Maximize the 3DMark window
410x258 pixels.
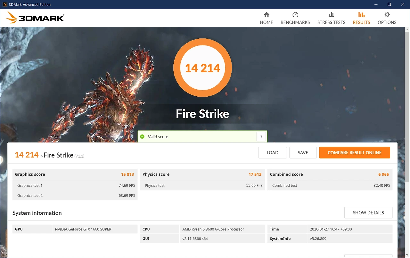pyautogui.click(x=389, y=4)
